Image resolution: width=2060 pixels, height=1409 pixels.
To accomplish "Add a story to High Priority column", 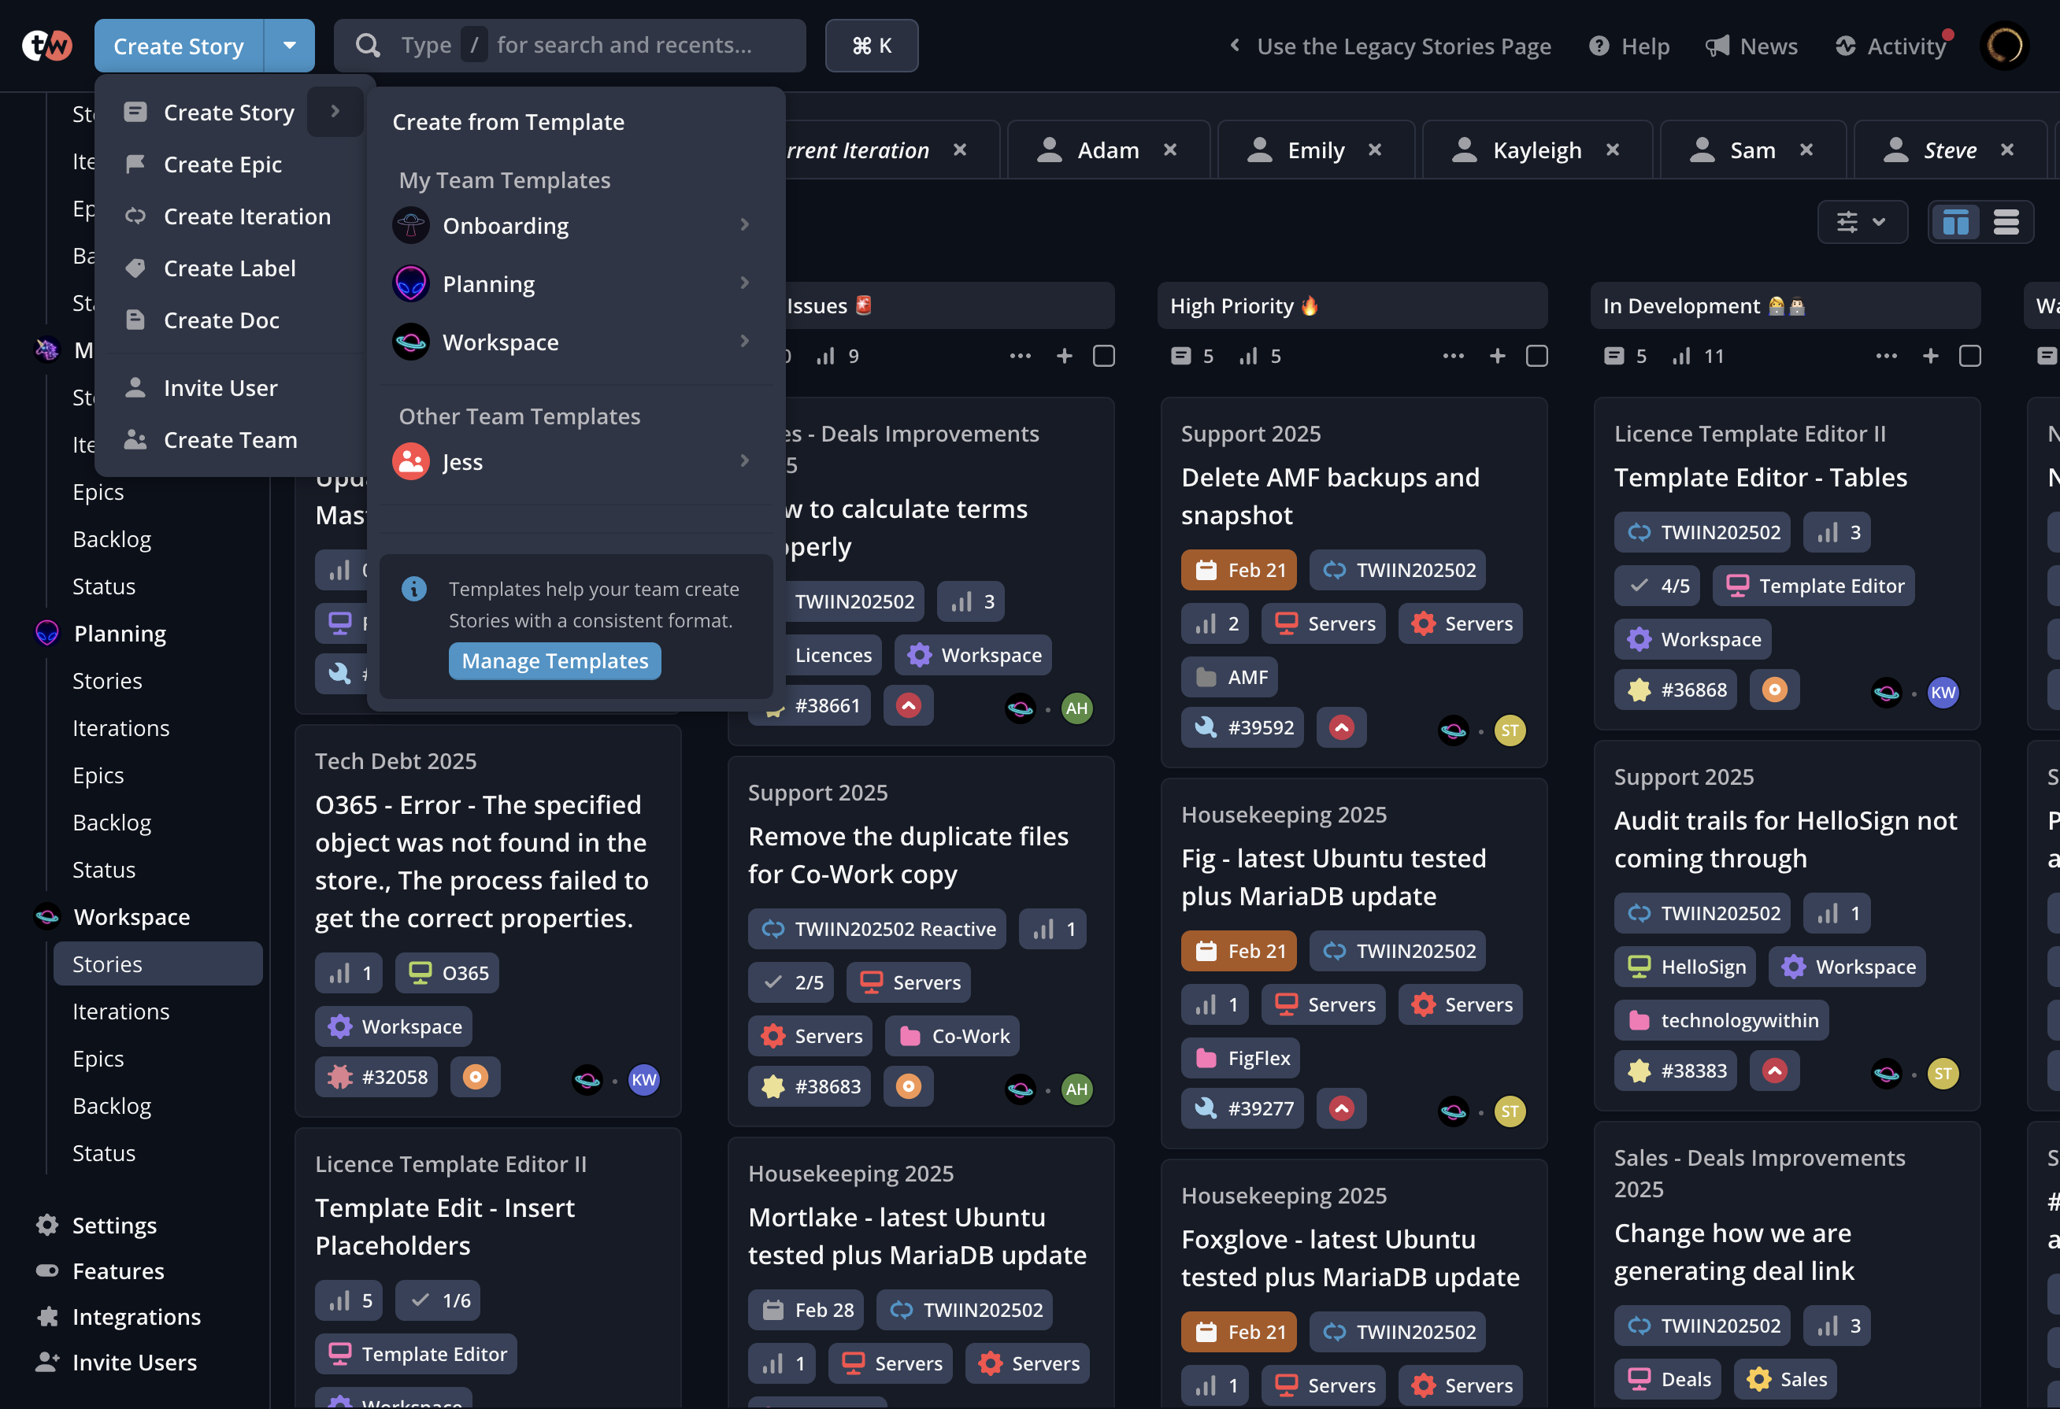I will (1497, 355).
